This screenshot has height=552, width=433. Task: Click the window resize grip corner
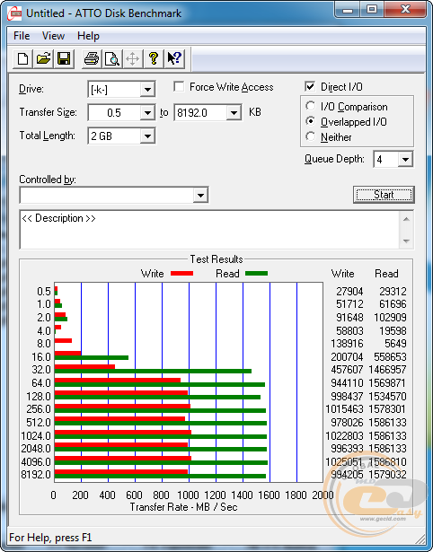click(420, 539)
